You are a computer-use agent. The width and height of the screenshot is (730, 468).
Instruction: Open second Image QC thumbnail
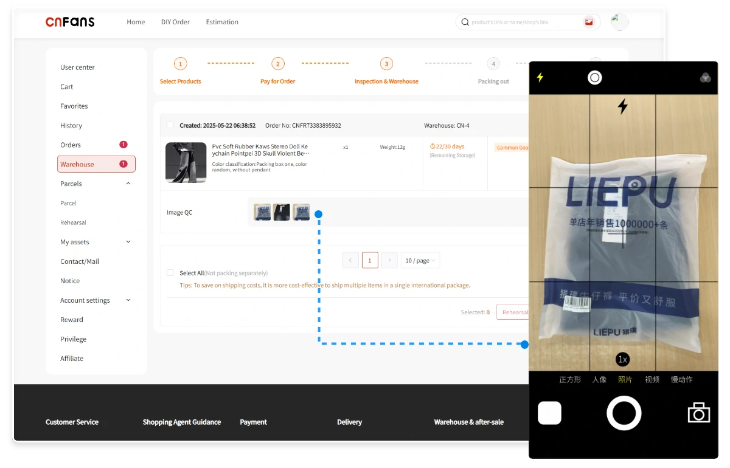pos(282,212)
